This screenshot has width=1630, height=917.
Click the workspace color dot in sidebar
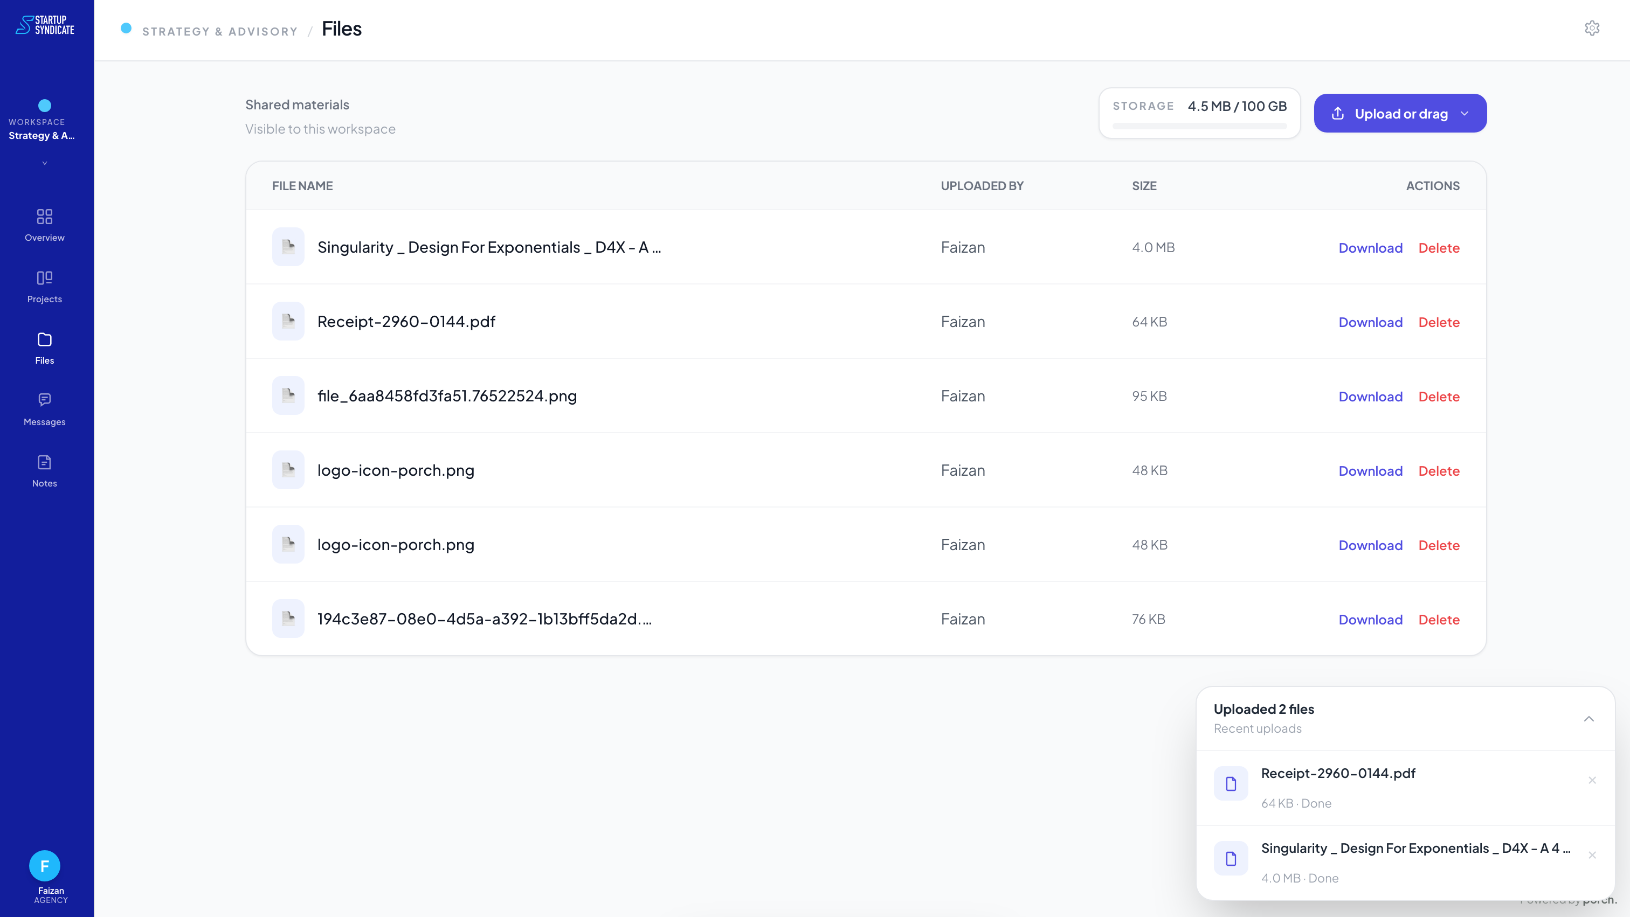(44, 105)
